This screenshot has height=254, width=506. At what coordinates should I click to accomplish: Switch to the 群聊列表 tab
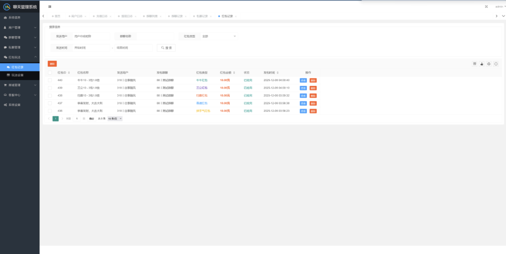[152, 16]
